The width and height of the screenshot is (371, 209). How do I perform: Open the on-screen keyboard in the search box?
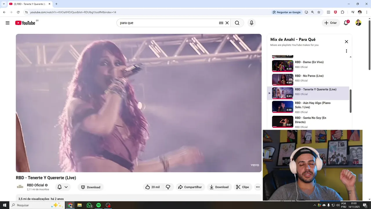[x=221, y=23]
